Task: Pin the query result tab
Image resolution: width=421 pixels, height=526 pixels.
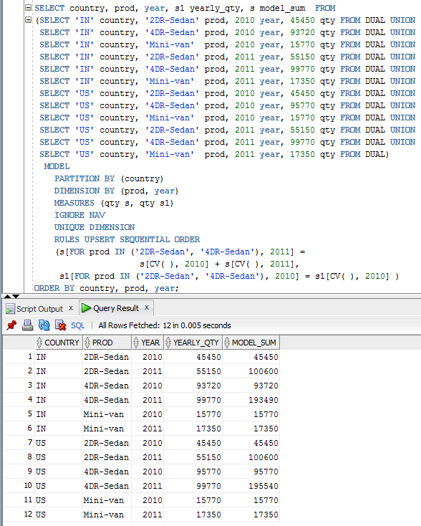Action: click(11, 325)
